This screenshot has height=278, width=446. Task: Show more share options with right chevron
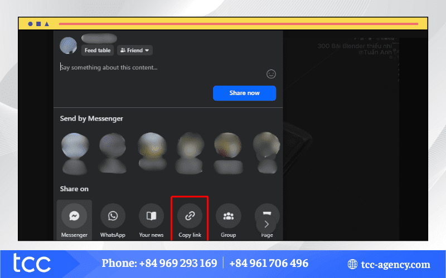point(266,225)
